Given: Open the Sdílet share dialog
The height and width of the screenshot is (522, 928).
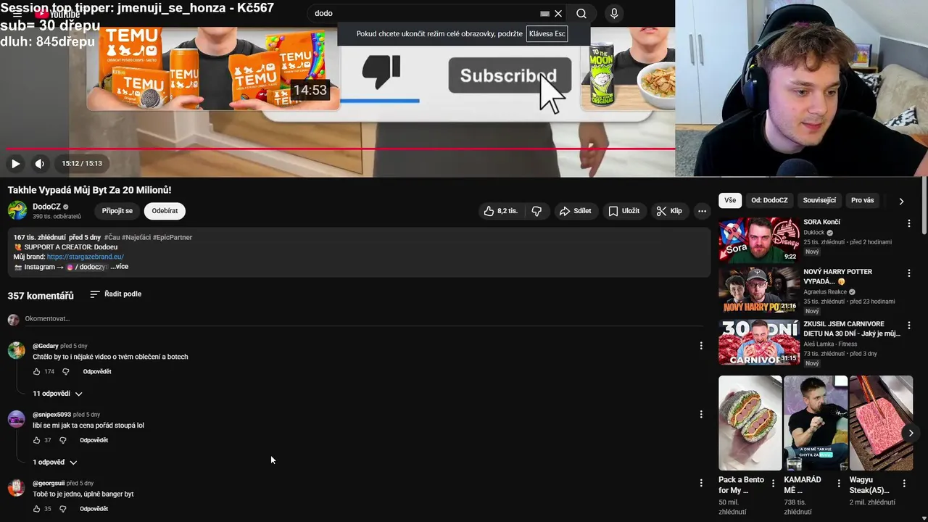Looking at the screenshot, I should 576,211.
